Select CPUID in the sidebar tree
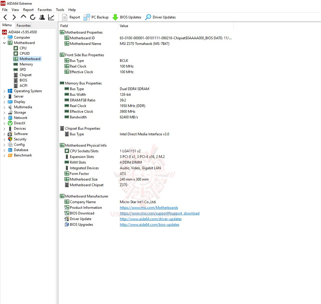The height and width of the screenshot is (304, 321). click(x=25, y=54)
